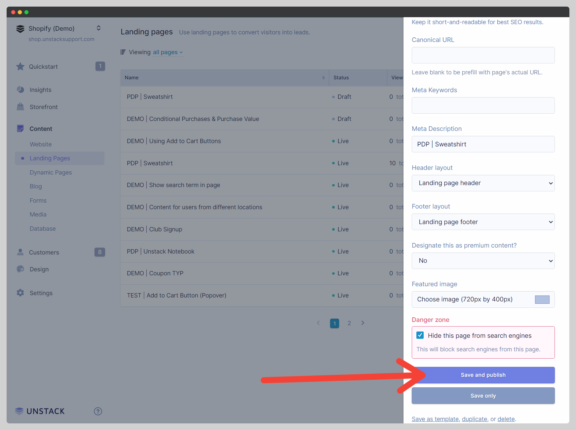Click the Featured image color swatch

(542, 299)
